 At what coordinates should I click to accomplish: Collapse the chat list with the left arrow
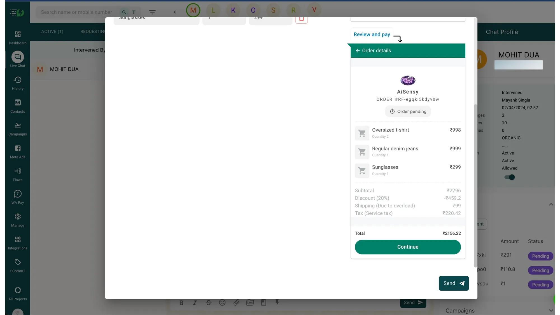tap(174, 12)
